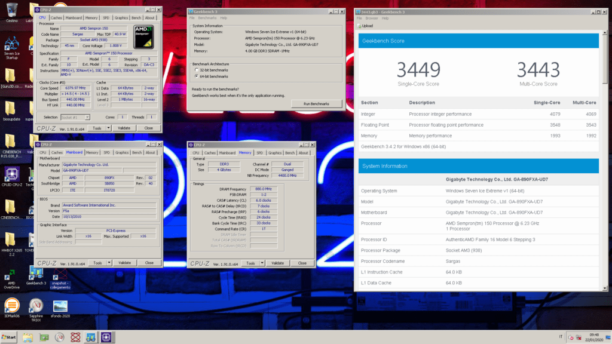Click the scroll up arrow in results window
This screenshot has width=612, height=344.
pos(605,33)
